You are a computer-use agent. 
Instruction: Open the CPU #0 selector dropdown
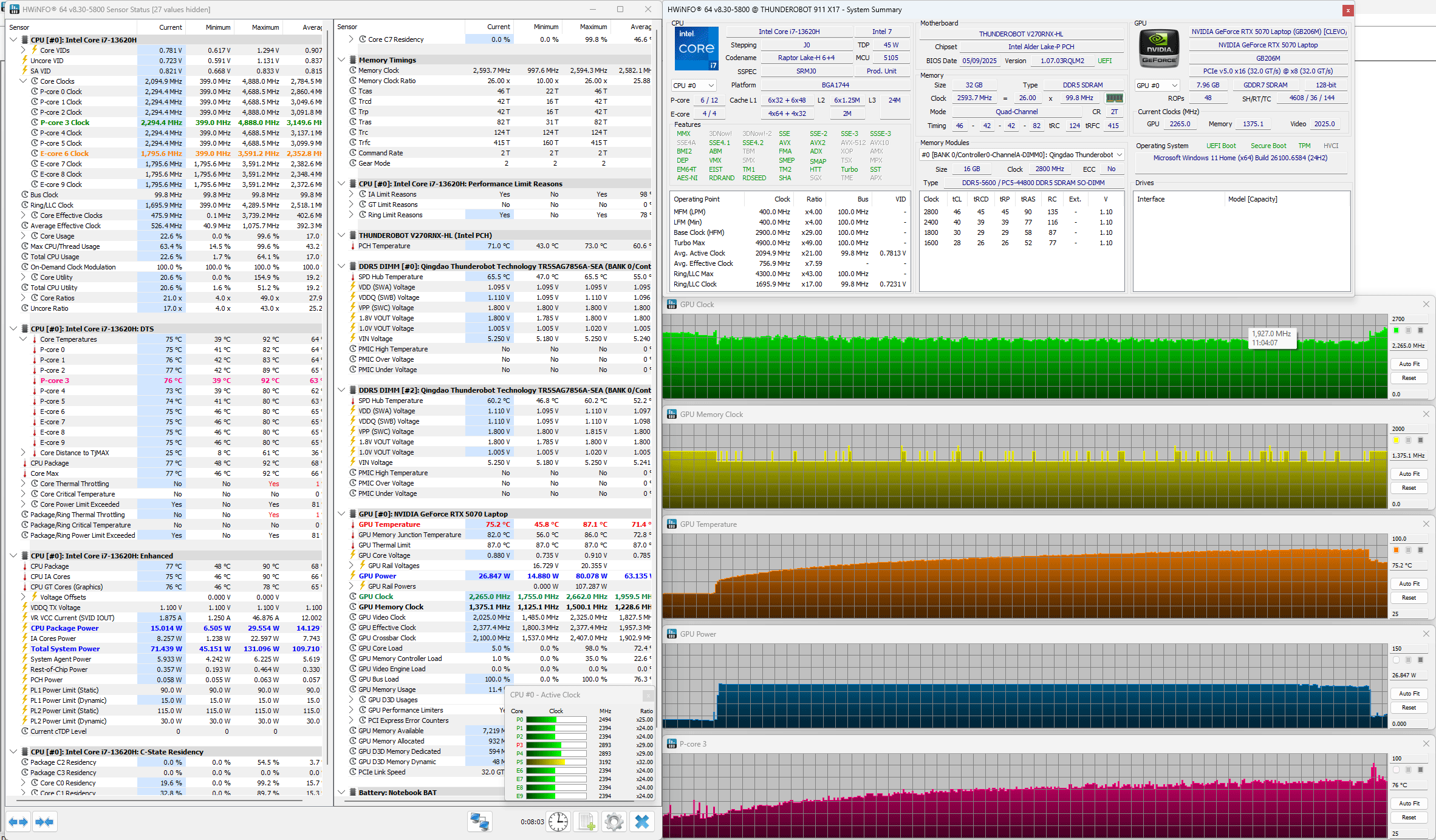pos(694,86)
